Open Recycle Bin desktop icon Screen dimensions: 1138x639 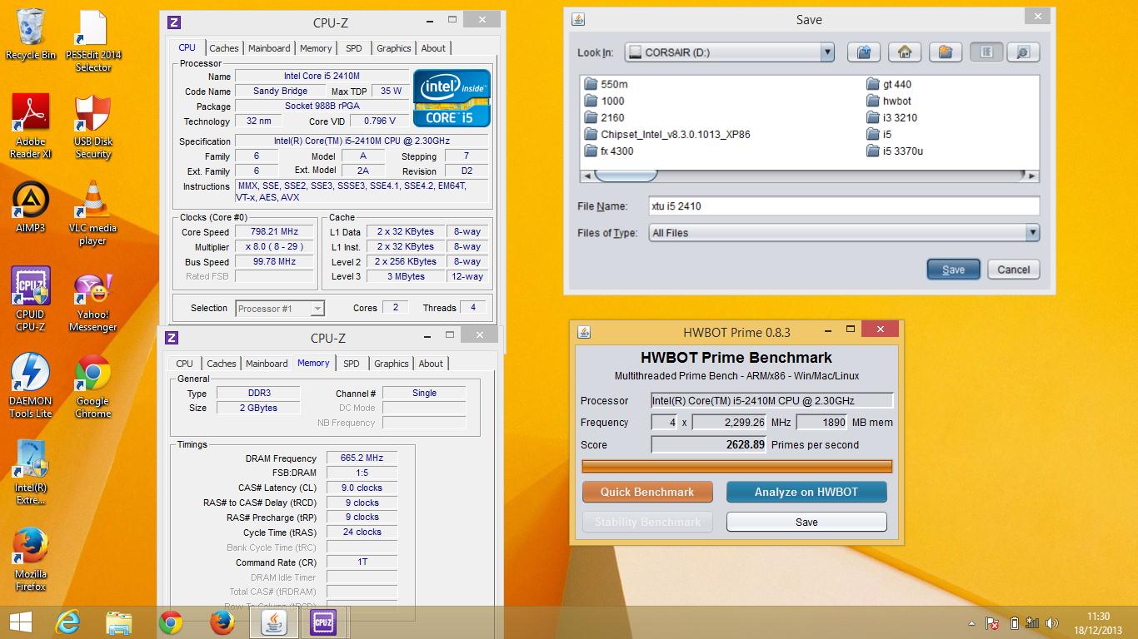[x=31, y=35]
